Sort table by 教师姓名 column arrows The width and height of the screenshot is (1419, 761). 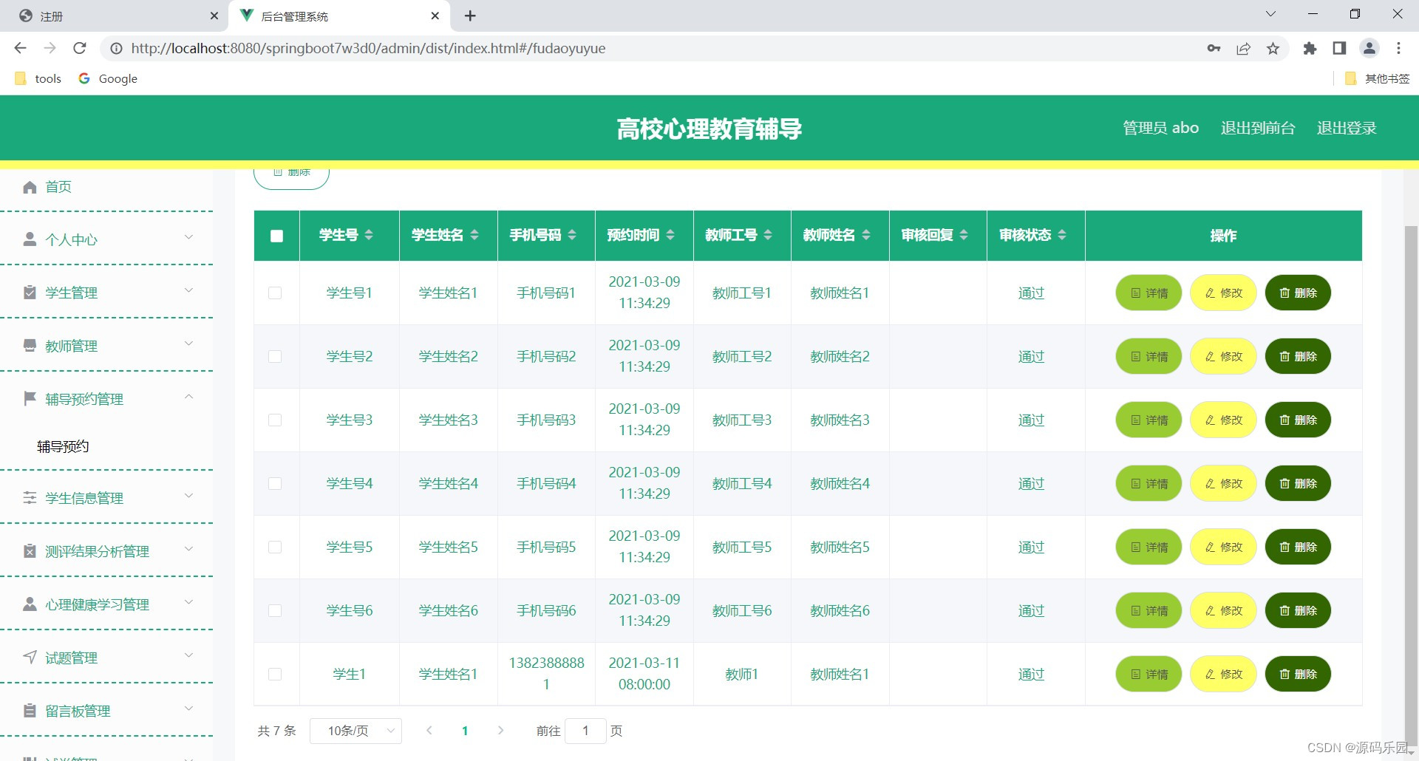tap(866, 235)
